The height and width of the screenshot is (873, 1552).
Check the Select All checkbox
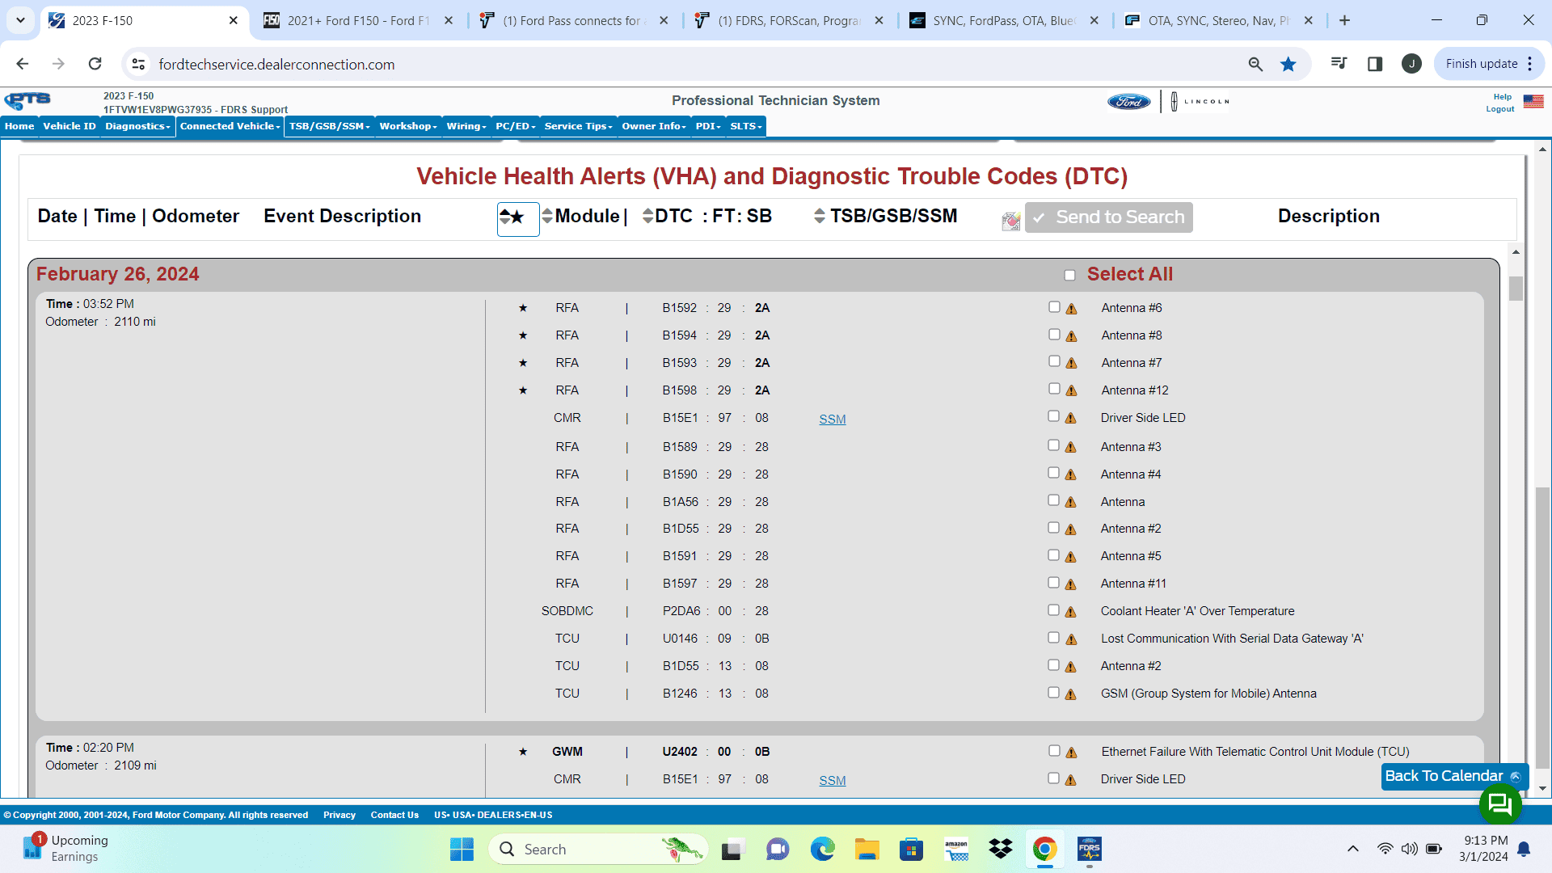click(x=1069, y=276)
